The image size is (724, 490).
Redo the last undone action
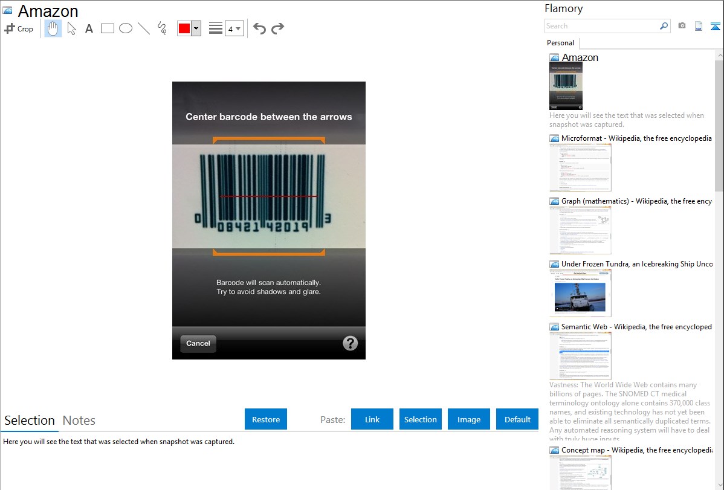tap(277, 28)
